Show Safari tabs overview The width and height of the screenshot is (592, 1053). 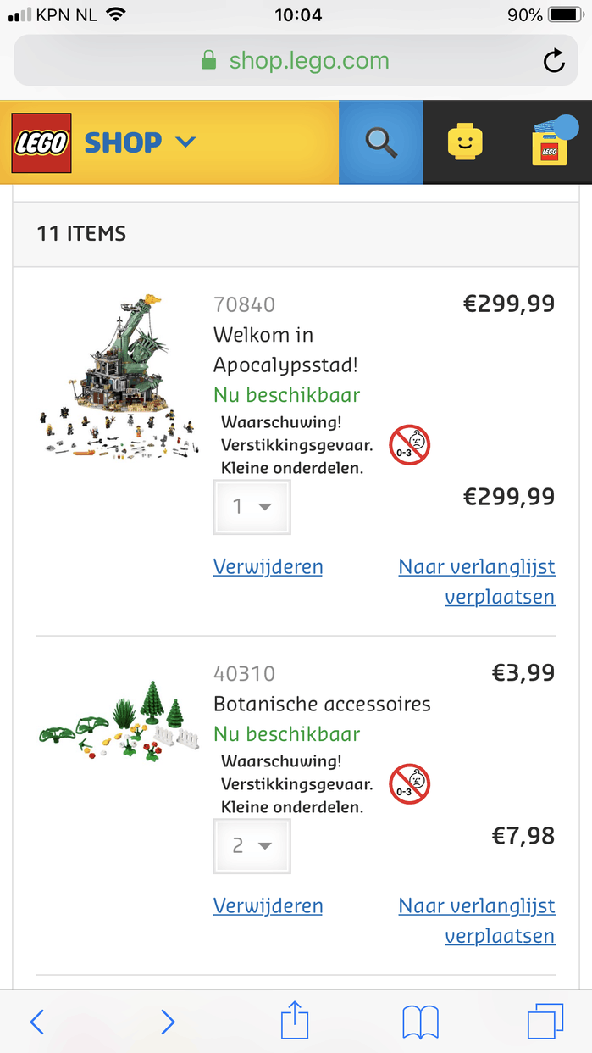[545, 1021]
